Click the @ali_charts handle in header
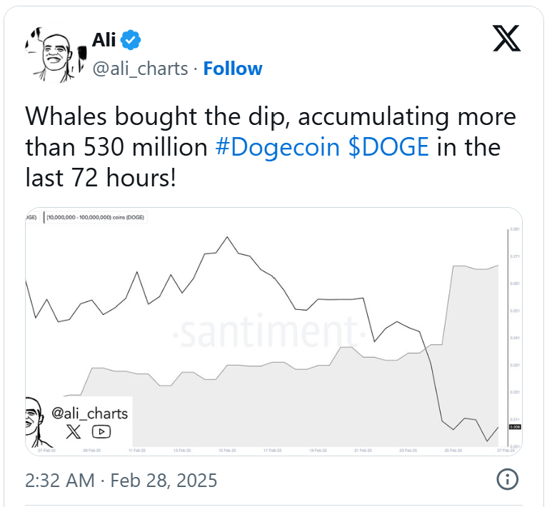 click(141, 69)
